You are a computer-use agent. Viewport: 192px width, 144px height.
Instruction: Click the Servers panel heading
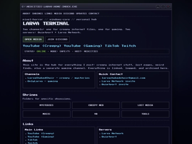(105, 129)
